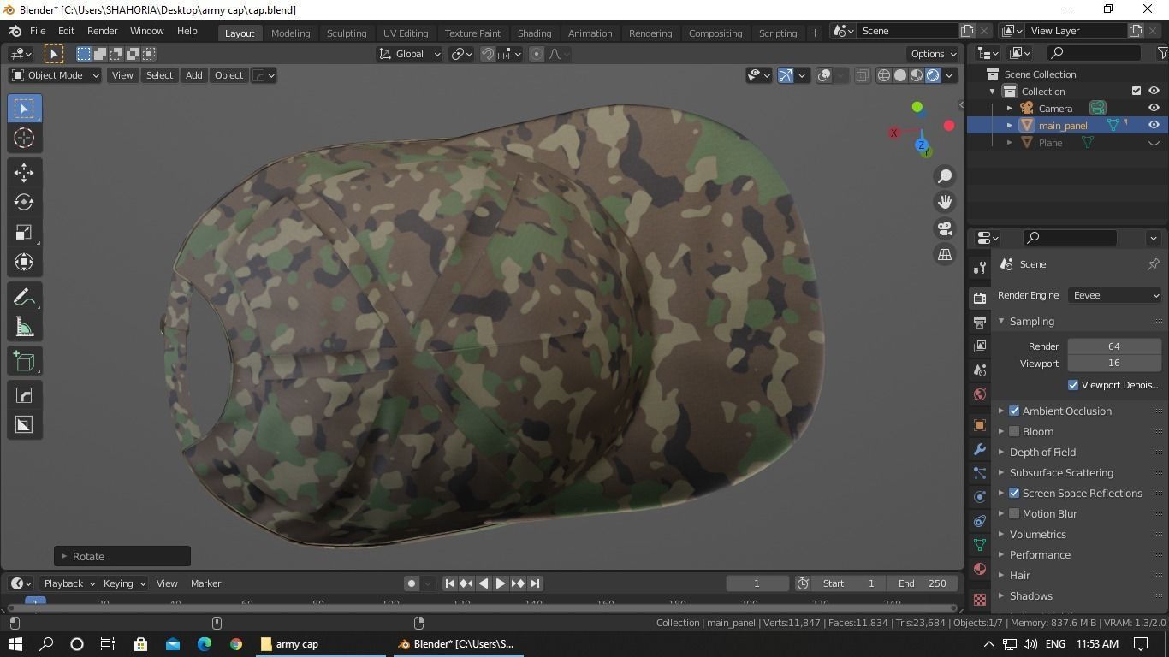Open the Render menu
The height and width of the screenshot is (657, 1169).
pos(102,31)
